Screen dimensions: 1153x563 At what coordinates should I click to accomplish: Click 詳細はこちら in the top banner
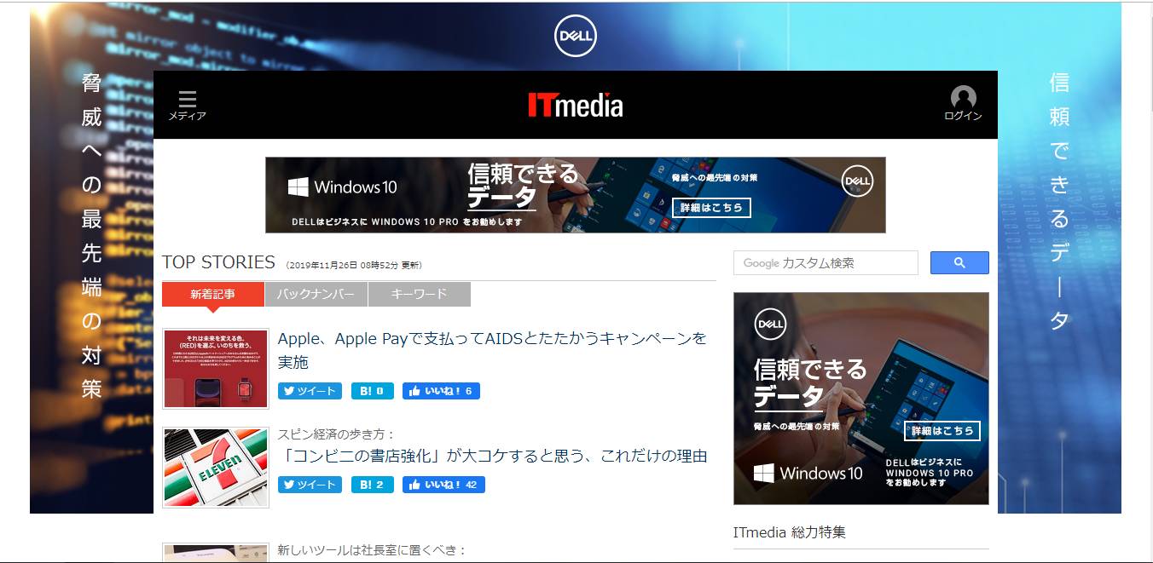tap(711, 207)
